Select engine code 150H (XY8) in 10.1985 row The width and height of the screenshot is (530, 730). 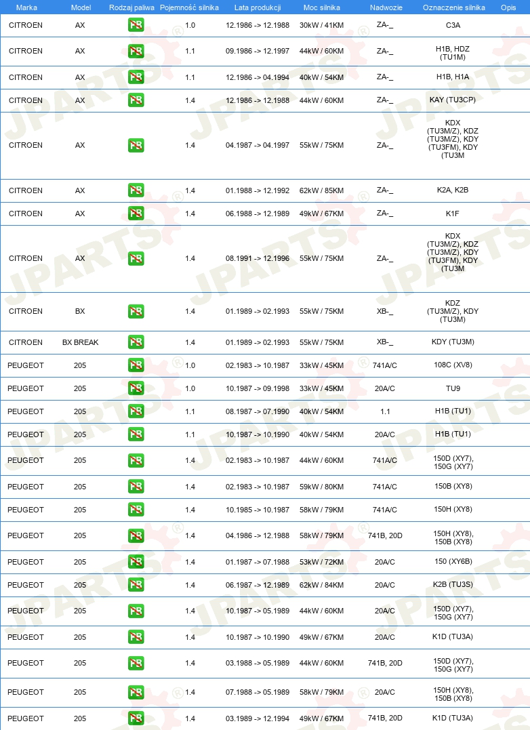tap(453, 509)
